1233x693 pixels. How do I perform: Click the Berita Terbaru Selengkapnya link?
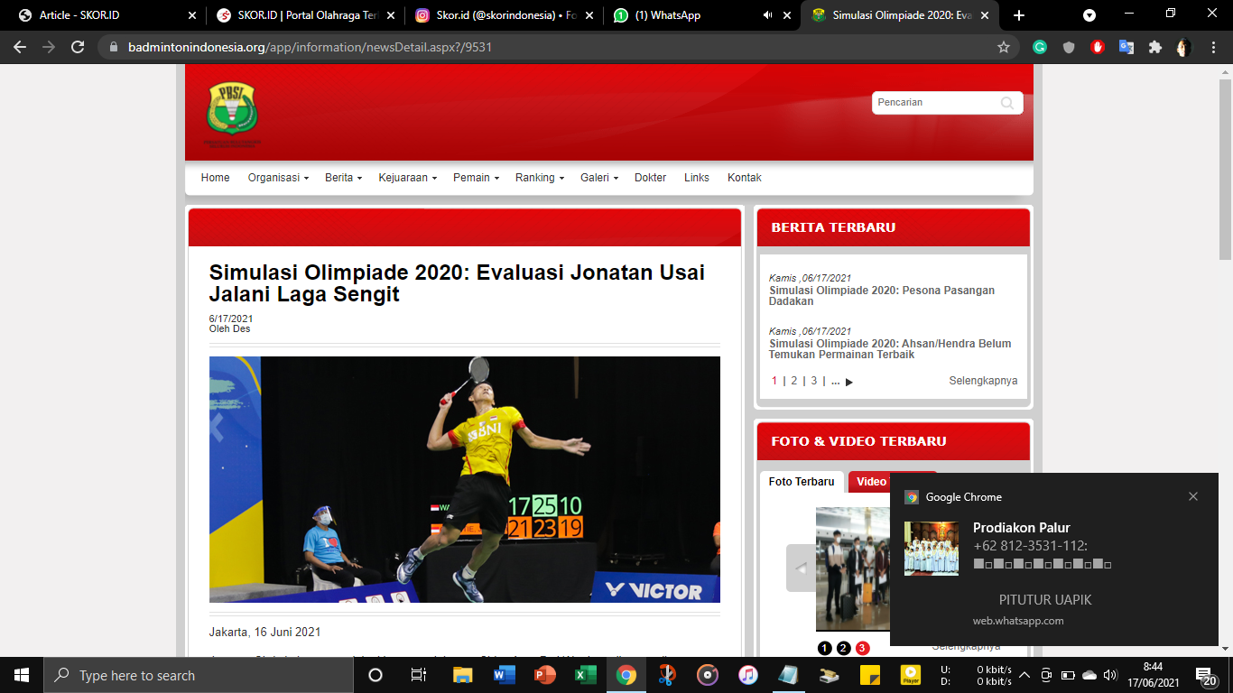[983, 381]
